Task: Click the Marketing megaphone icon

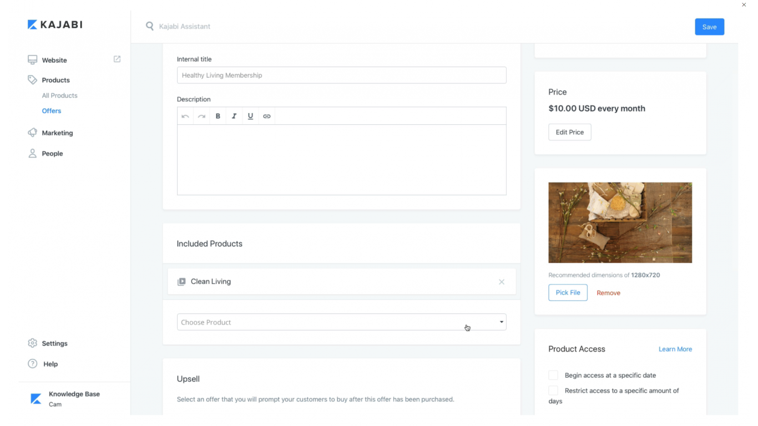Action: 32,133
